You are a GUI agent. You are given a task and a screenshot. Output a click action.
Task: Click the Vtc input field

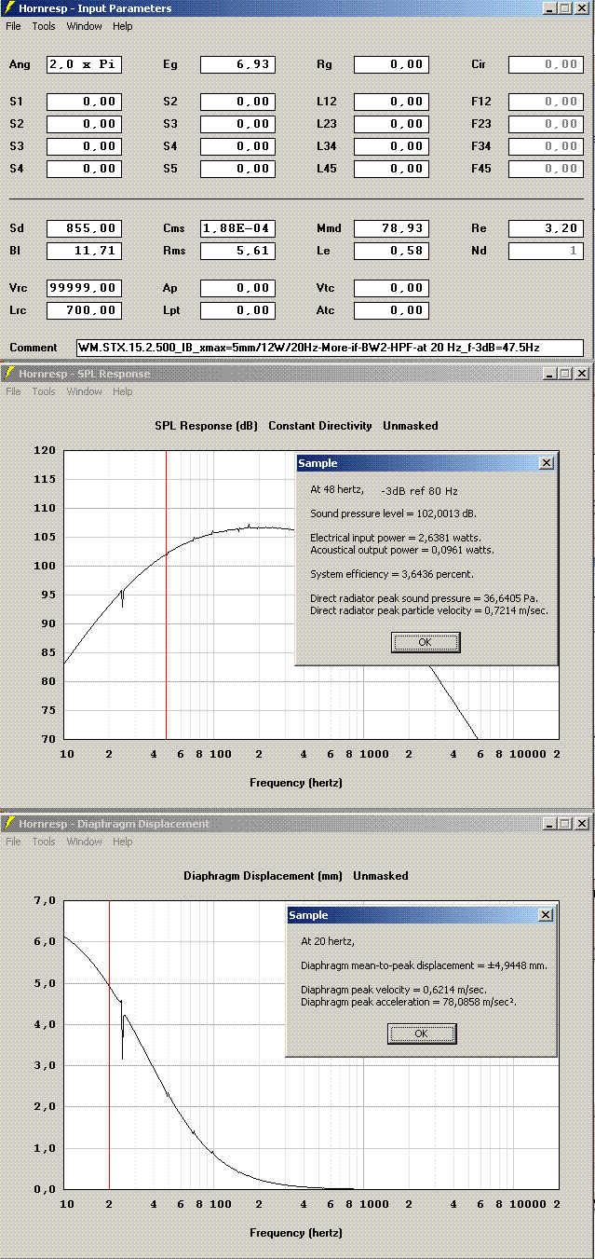[x=391, y=288]
